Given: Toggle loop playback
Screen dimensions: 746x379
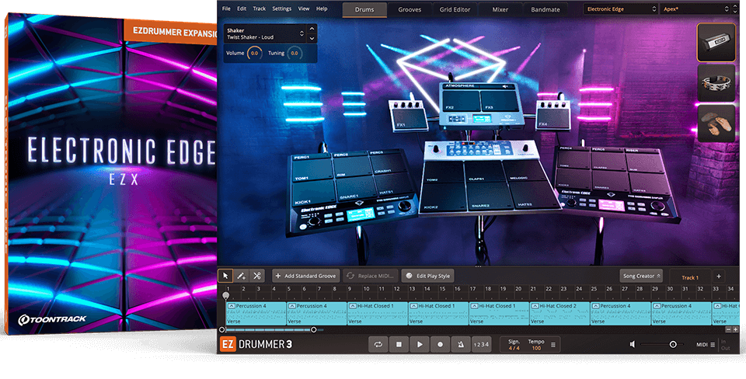Looking at the screenshot, I should pos(378,344).
